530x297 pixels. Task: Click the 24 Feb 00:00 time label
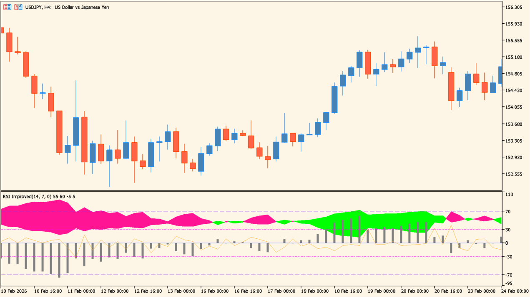[x=515, y=291]
